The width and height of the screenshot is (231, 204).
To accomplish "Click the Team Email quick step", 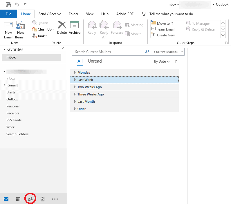I will tap(165, 29).
